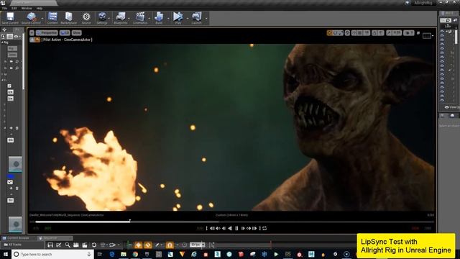
Task: Click the Lit view mode button
Action: coord(65,33)
